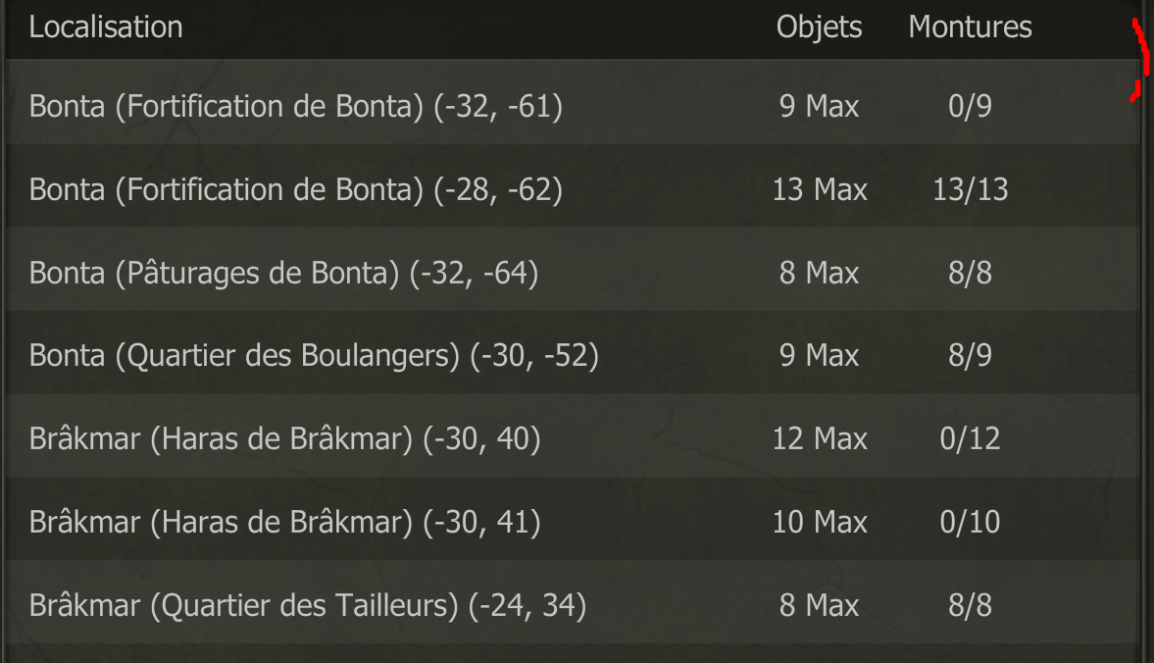Click the 0/9 mounts value
Screen dimensions: 1154x663
[x=970, y=107]
